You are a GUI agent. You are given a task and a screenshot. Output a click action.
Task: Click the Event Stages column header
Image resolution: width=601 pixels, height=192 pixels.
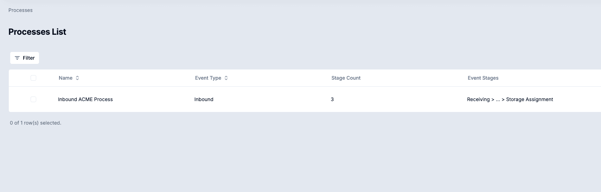click(483, 78)
